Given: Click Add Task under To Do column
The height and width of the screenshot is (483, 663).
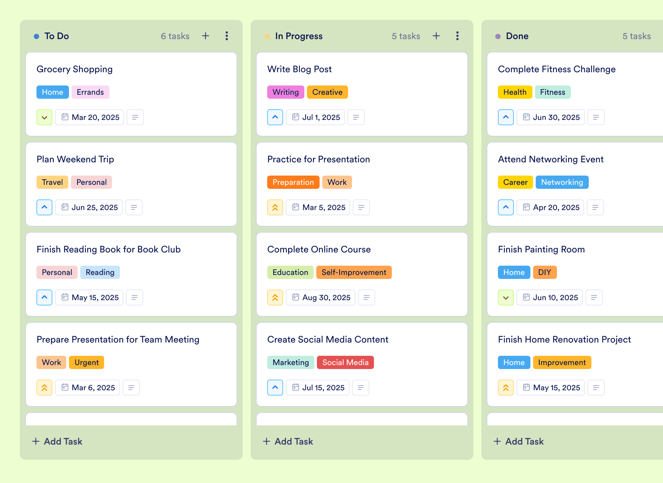Looking at the screenshot, I should click(x=57, y=441).
